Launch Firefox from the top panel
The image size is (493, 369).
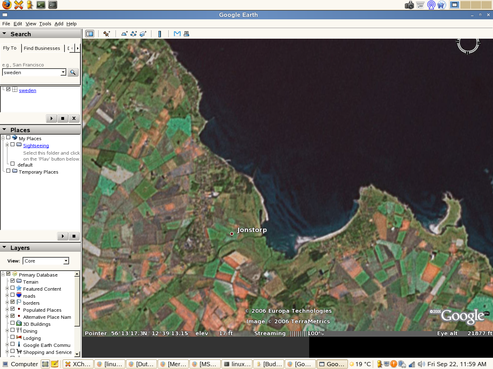(7, 5)
